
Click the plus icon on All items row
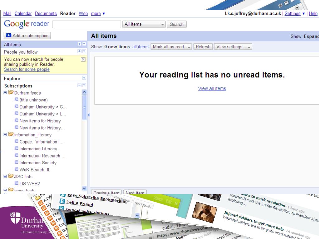point(79,44)
